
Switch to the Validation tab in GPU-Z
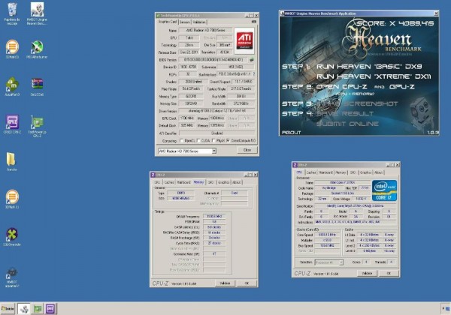pos(199,22)
